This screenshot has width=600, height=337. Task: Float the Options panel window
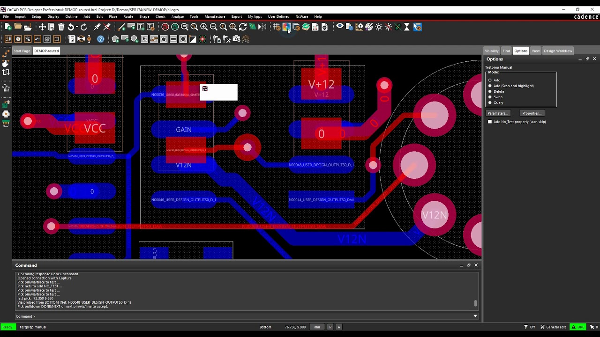[587, 59]
